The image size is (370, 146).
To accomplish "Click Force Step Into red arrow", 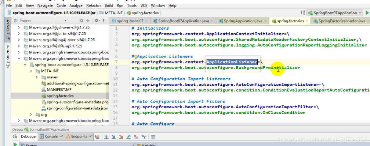I will (x=121, y=136).
